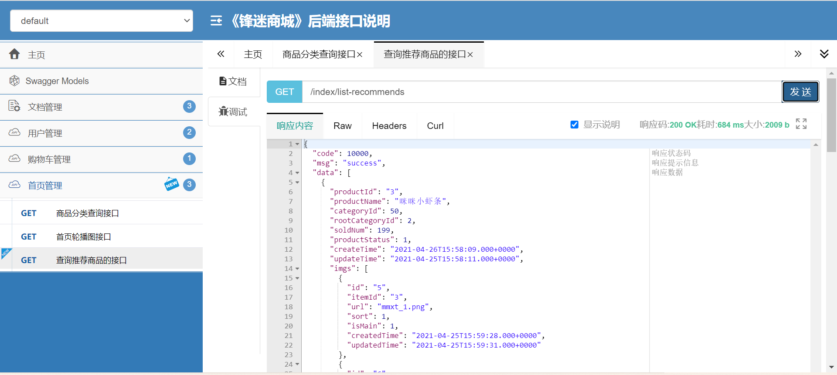Expand the 文档管理 menu
Image resolution: width=837 pixels, height=375 pixels.
click(101, 107)
